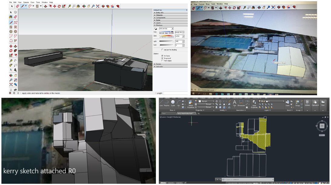Image resolution: width=331 pixels, height=185 pixels.
Task: Select Freehand tool in left vertical toolbar
Action: pos(15,22)
